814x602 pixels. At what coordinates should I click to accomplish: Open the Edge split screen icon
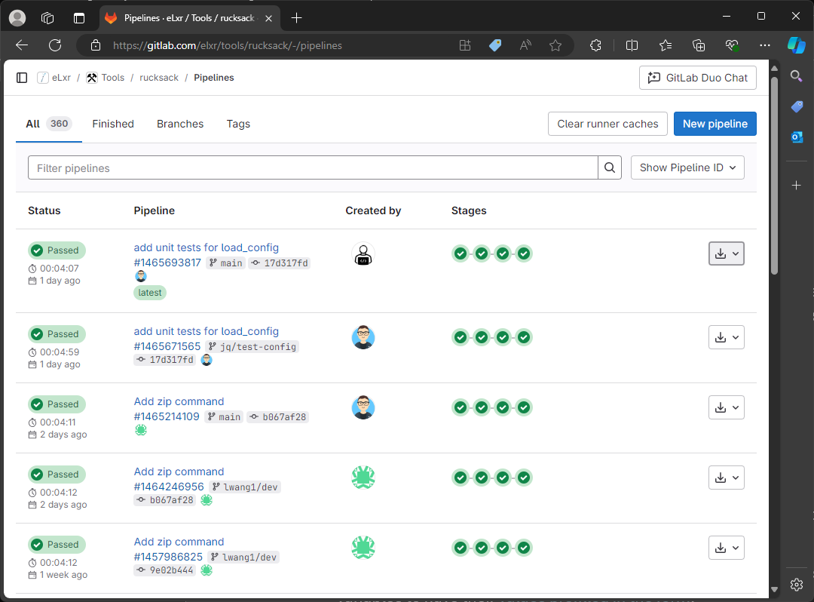click(632, 45)
